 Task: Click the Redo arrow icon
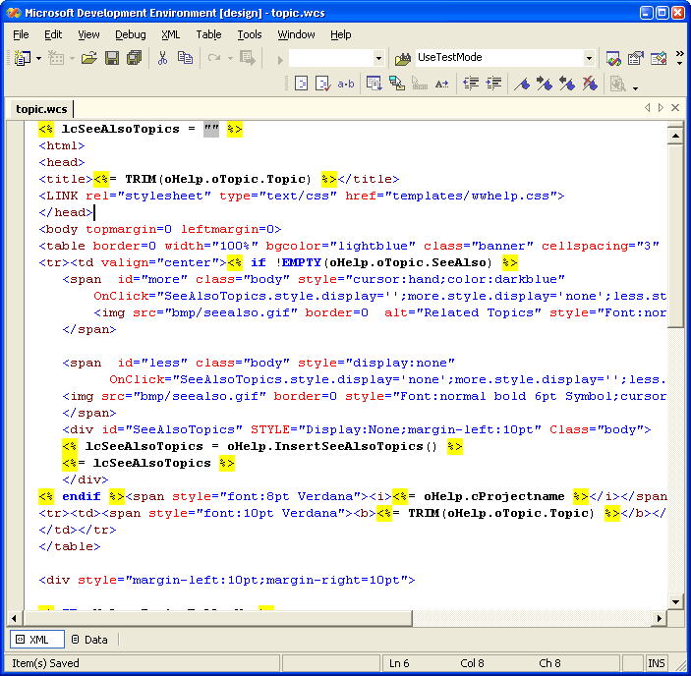click(214, 58)
